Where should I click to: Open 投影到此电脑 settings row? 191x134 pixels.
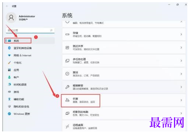coord(124,113)
